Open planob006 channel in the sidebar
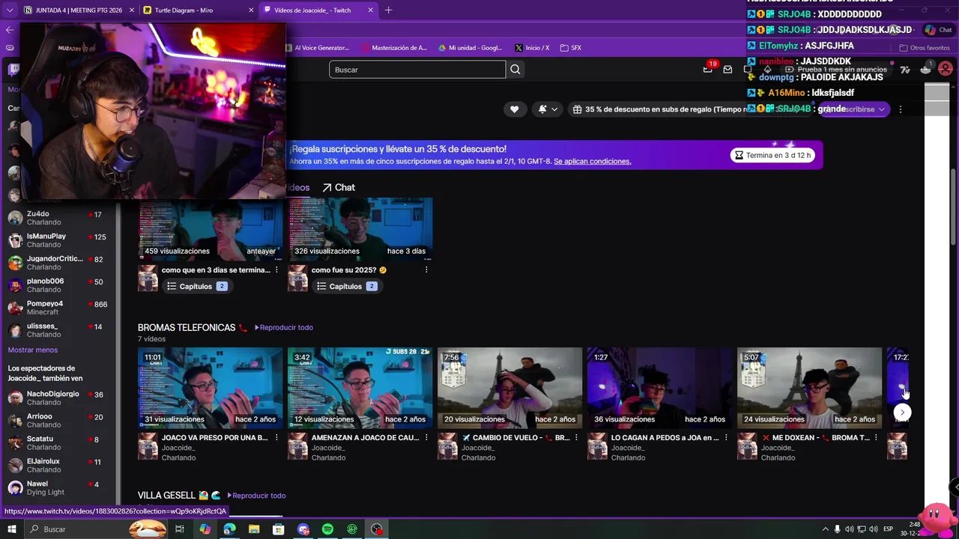 (58, 285)
